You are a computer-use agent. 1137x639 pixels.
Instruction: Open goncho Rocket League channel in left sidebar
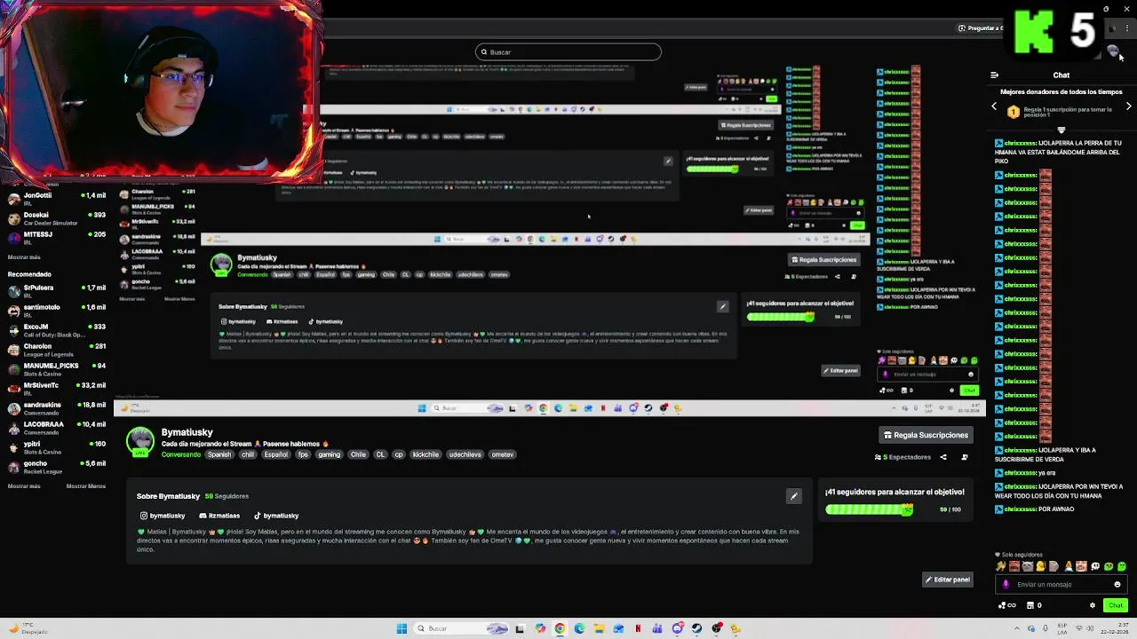pos(55,467)
